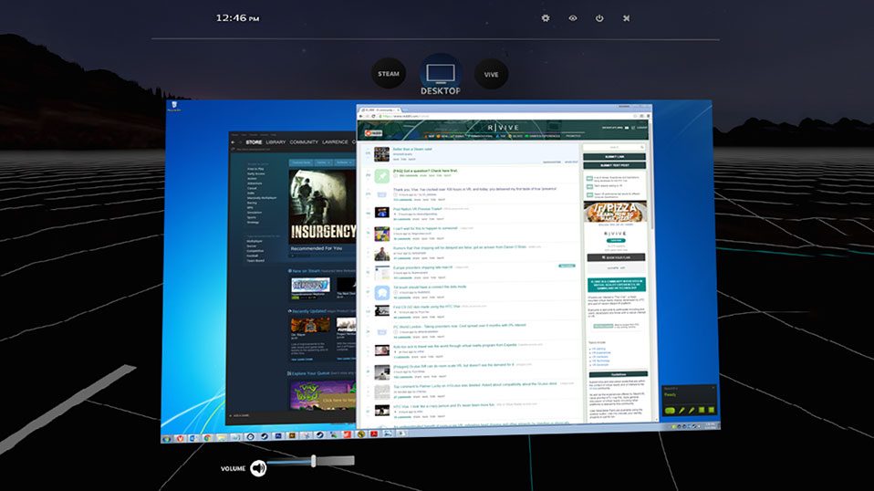This screenshot has height=491, width=874.
Task: Open the Chrome menu icon
Action: [649, 116]
